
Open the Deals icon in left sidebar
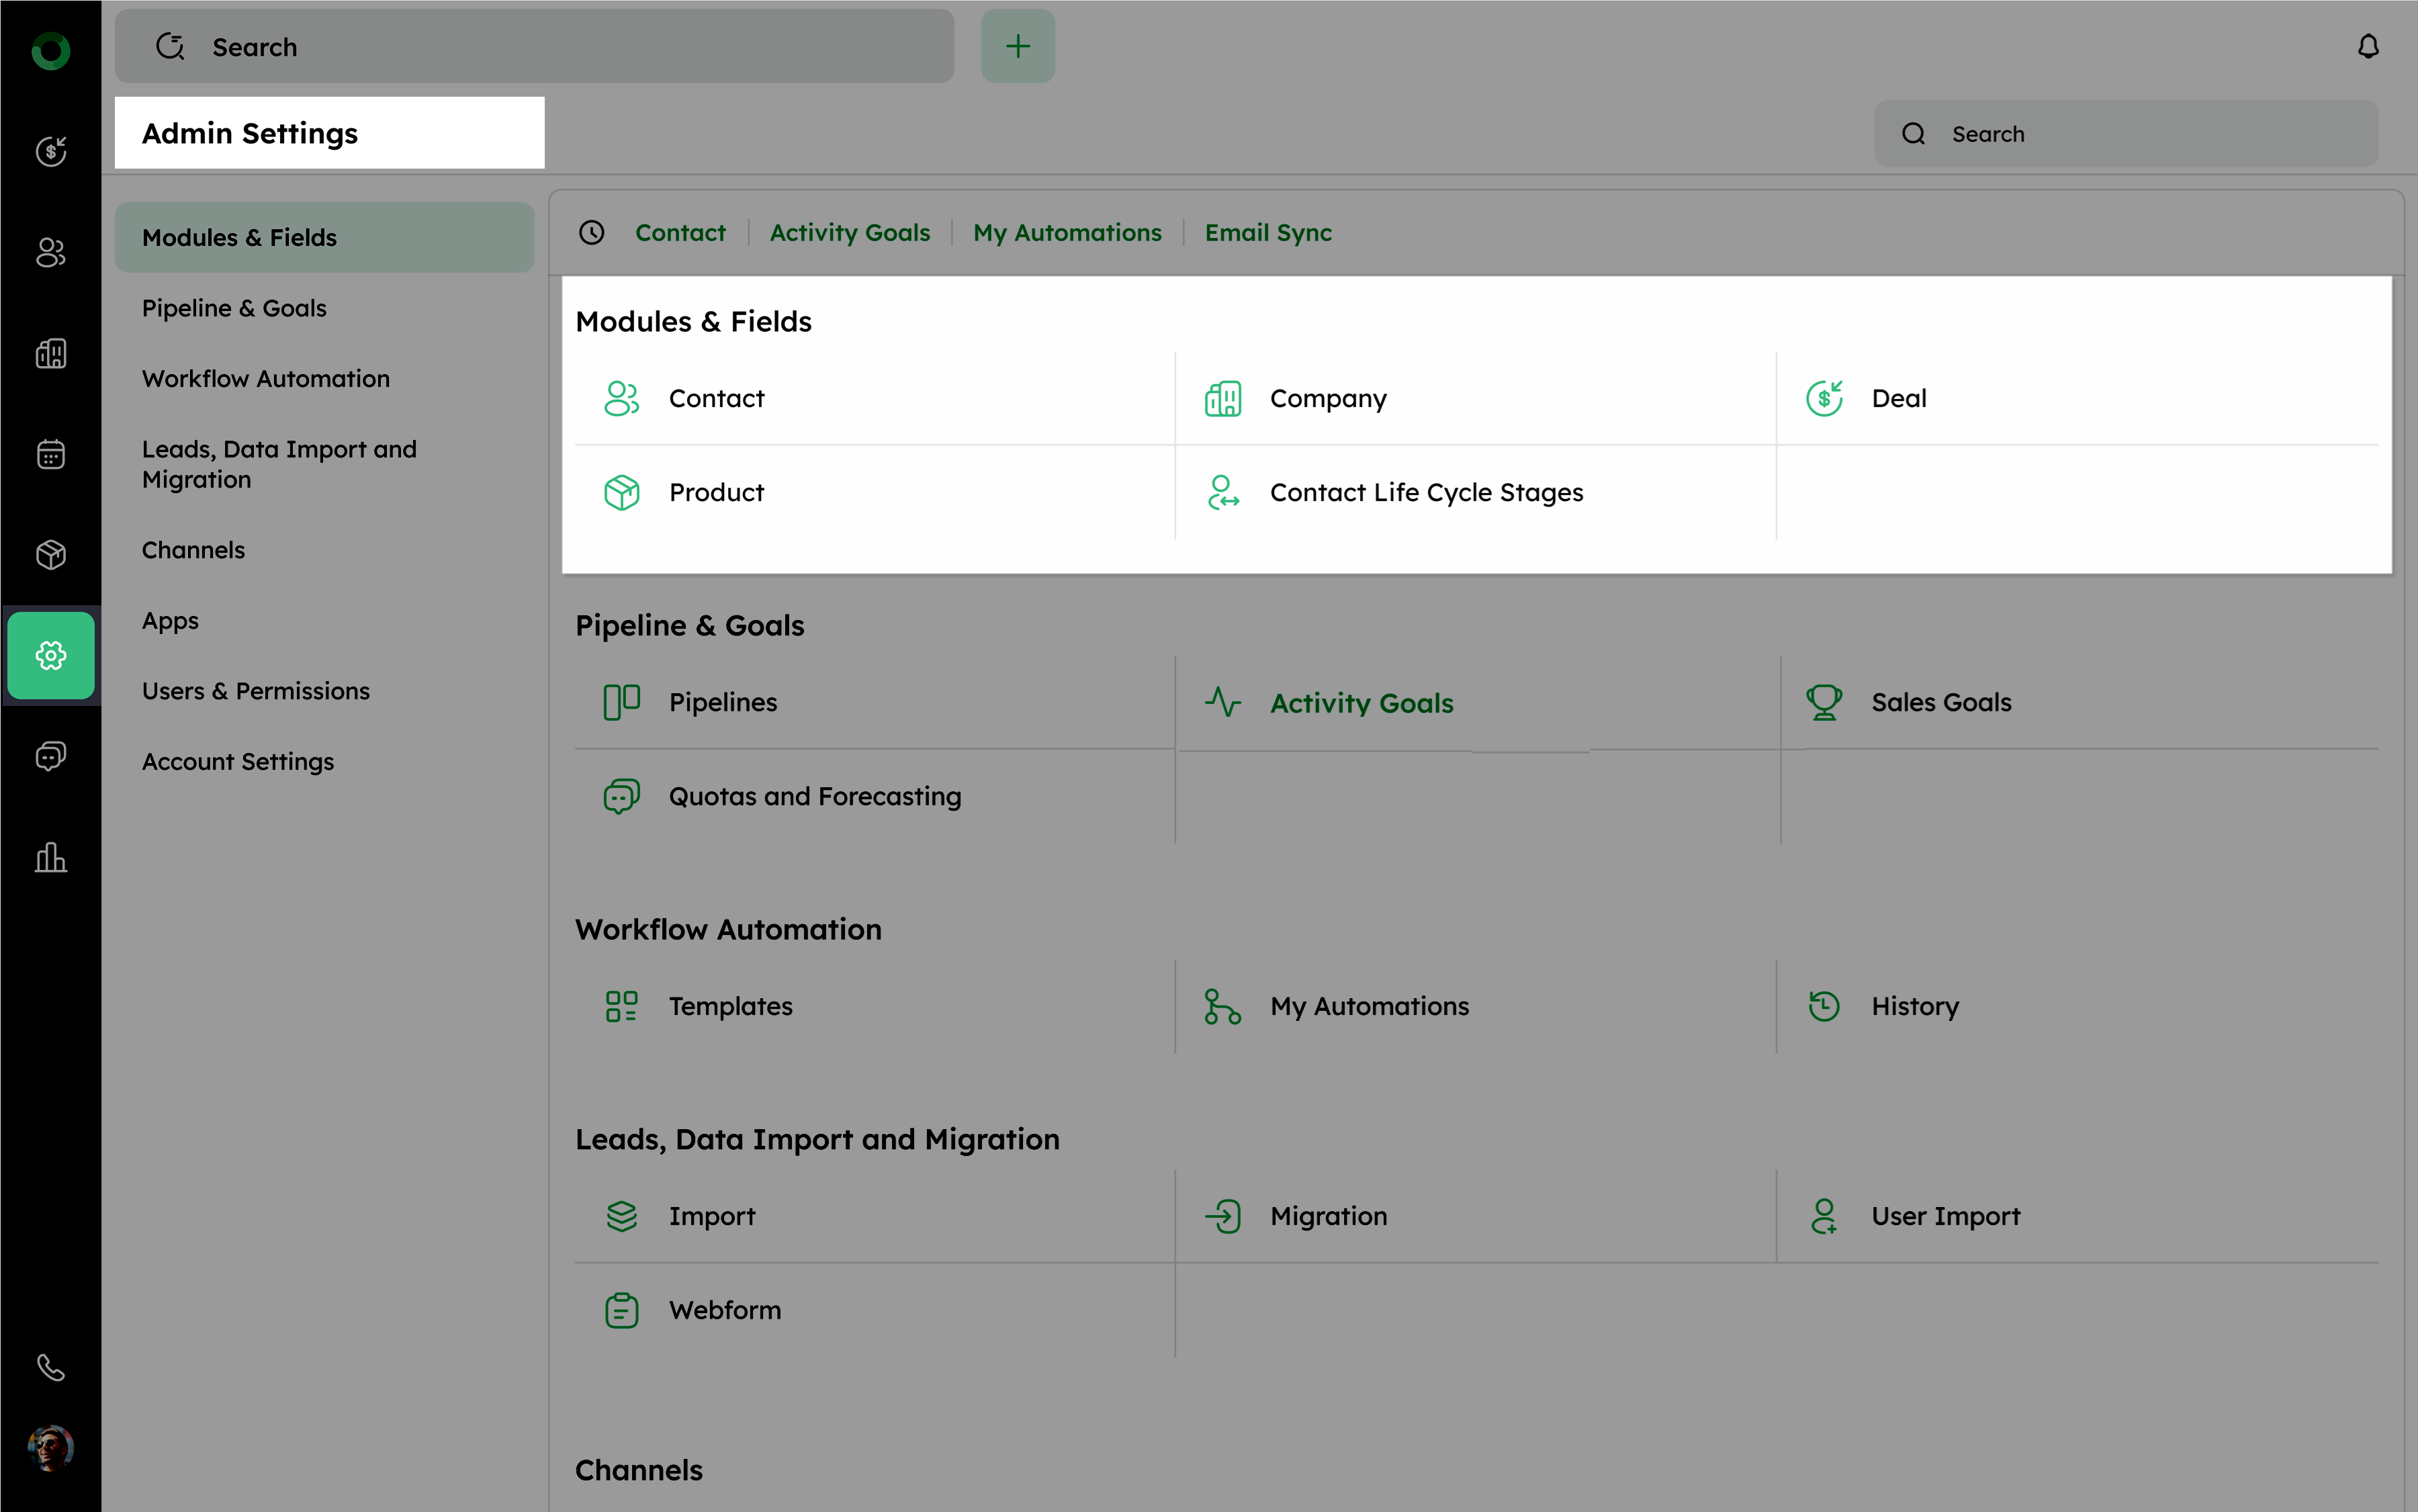pyautogui.click(x=50, y=151)
